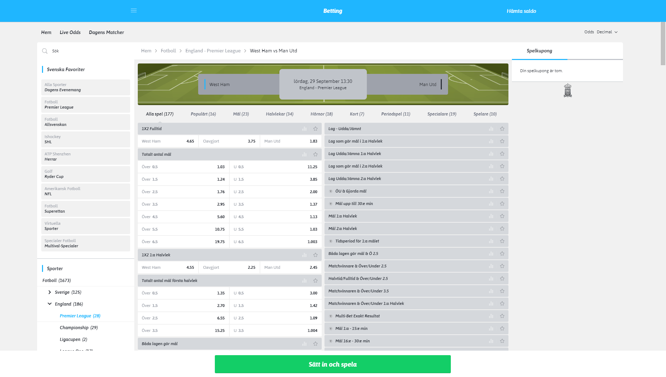Switch to the Populärt (16) tab

pos(203,114)
